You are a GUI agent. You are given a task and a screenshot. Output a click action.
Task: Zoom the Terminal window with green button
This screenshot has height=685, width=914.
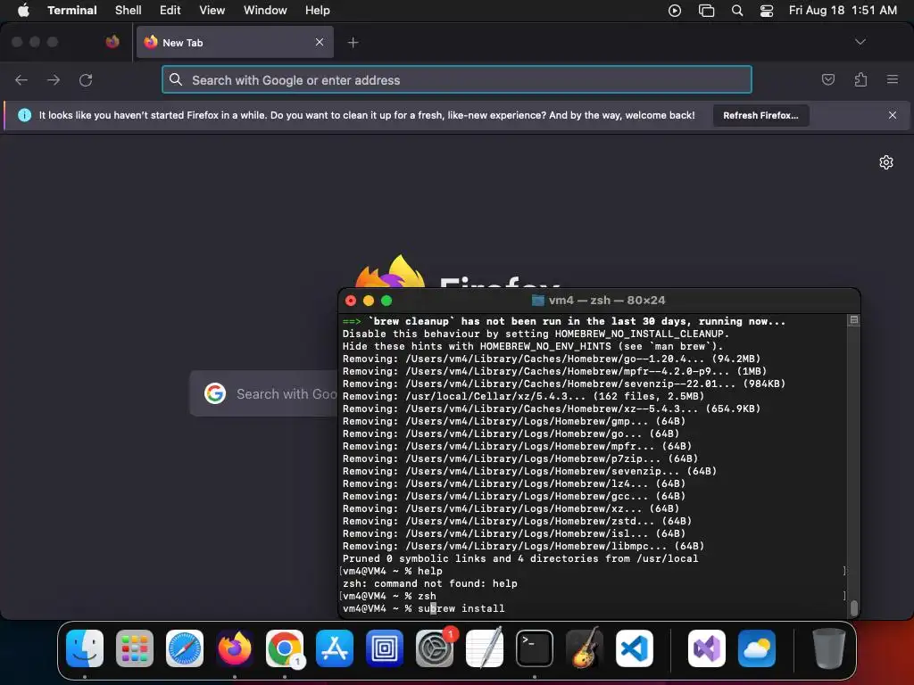[386, 301]
